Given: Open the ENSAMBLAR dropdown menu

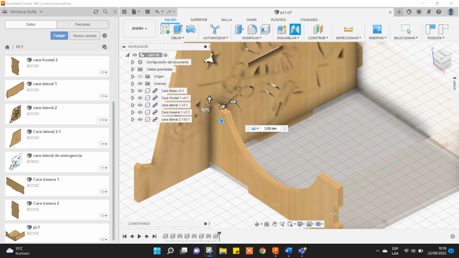Looking at the screenshot, I should (x=288, y=38).
